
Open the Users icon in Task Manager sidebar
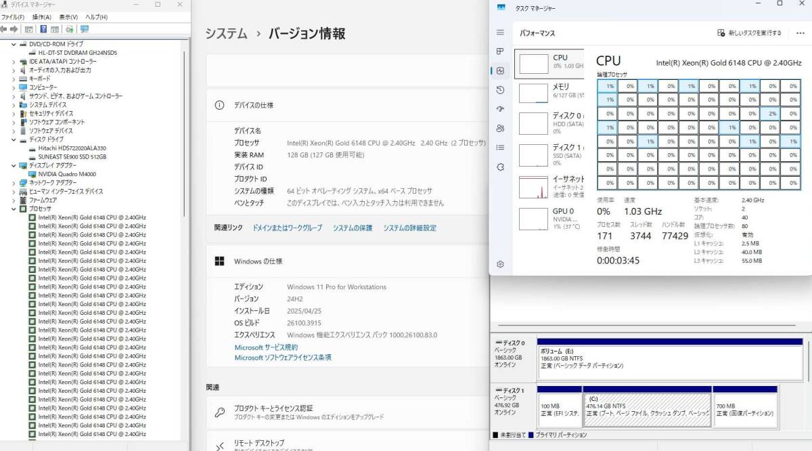500,128
